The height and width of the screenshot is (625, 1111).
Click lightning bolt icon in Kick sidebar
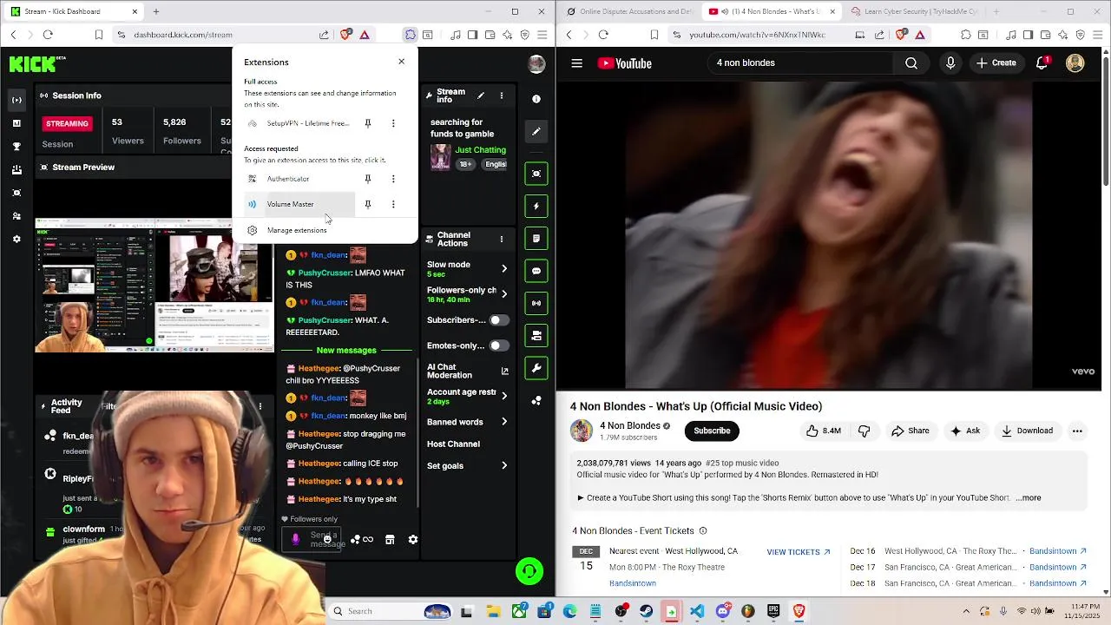(x=536, y=206)
